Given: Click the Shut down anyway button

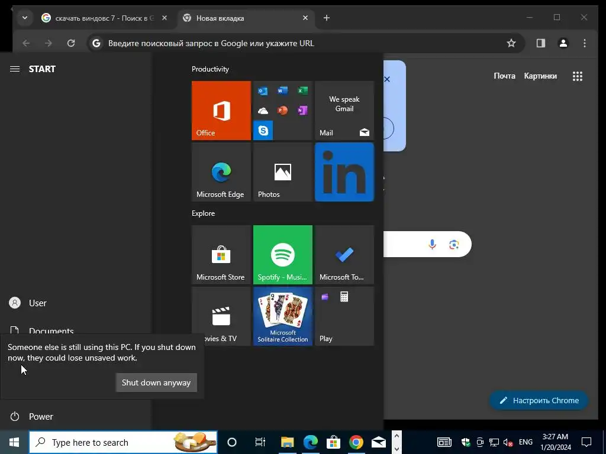Looking at the screenshot, I should (156, 382).
